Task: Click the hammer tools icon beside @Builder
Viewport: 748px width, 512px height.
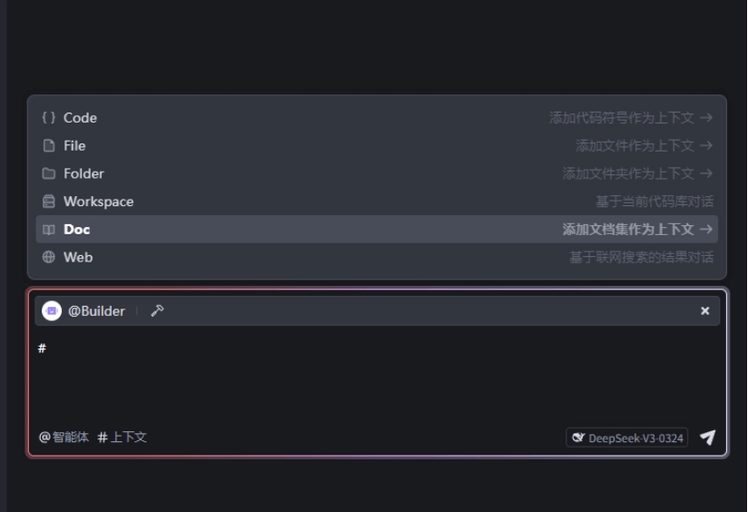Action: (x=157, y=310)
